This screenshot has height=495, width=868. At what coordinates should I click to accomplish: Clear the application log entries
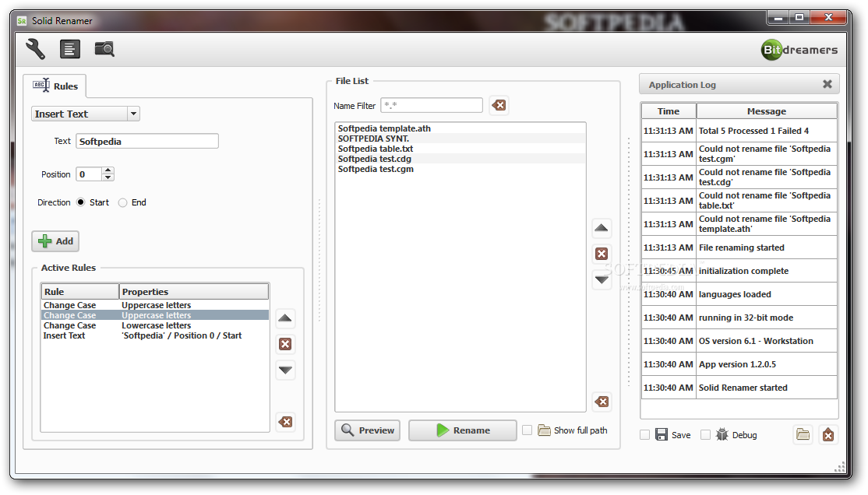coord(828,435)
